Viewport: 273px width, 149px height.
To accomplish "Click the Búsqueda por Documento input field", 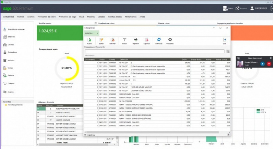I will 154,51.
